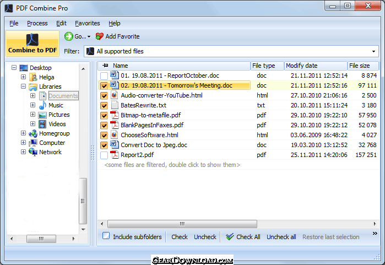
Task: Open the File menu
Action: [14, 23]
